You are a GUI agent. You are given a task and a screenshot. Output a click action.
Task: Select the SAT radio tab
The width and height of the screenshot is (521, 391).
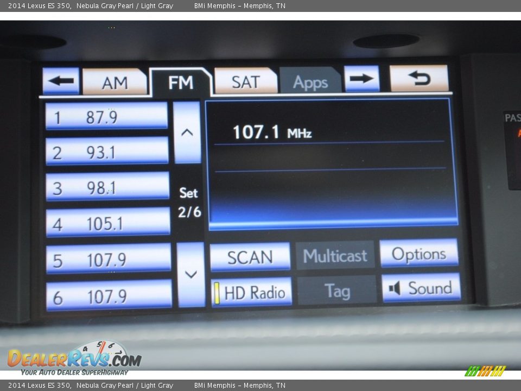pos(245,82)
